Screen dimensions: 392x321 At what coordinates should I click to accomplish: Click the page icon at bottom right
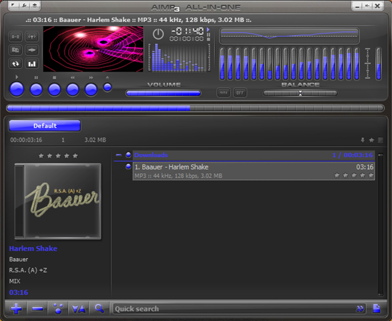point(376,308)
